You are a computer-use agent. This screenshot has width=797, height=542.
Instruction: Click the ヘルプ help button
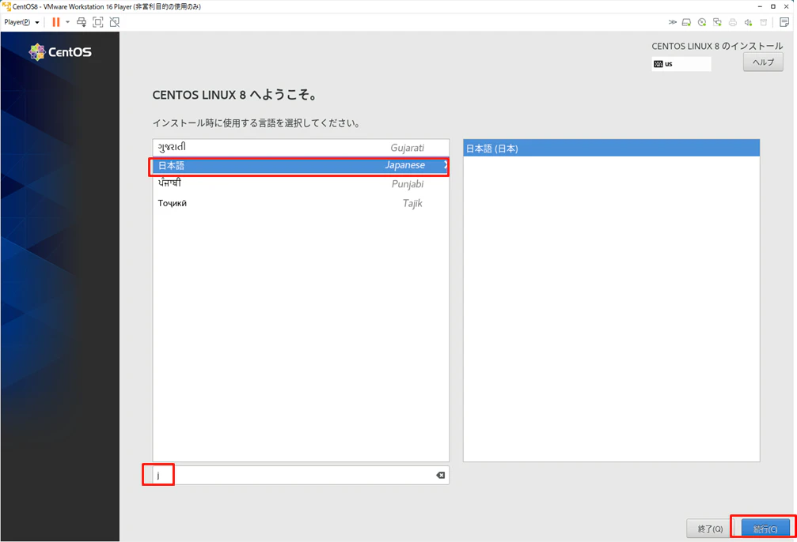tap(763, 62)
